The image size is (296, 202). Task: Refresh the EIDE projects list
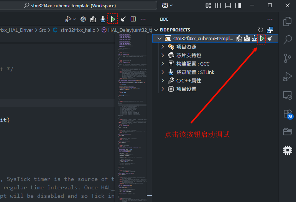(x=261, y=30)
